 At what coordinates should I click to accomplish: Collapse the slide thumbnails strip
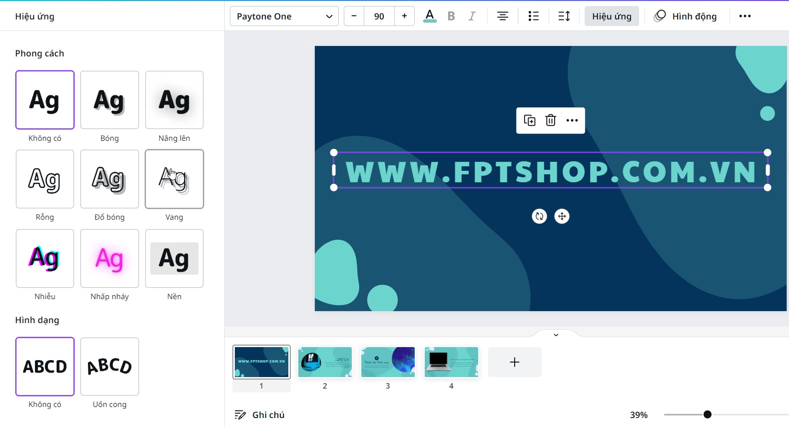pos(556,335)
